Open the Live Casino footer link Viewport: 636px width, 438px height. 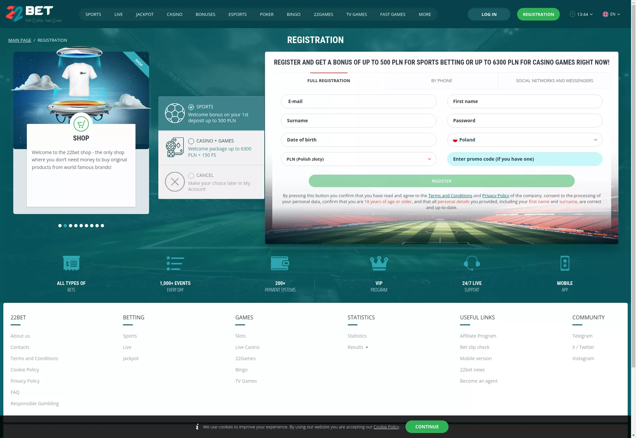tap(247, 347)
